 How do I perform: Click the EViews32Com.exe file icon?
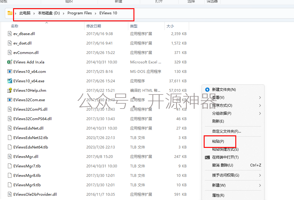[x=9, y=100]
